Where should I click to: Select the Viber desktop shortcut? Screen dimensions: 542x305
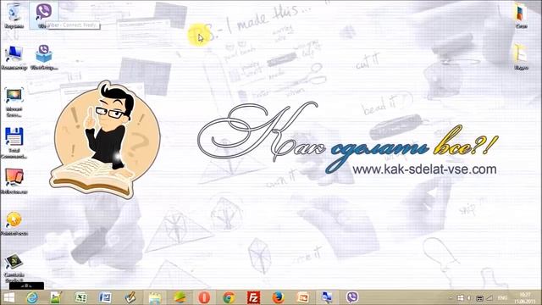43,14
